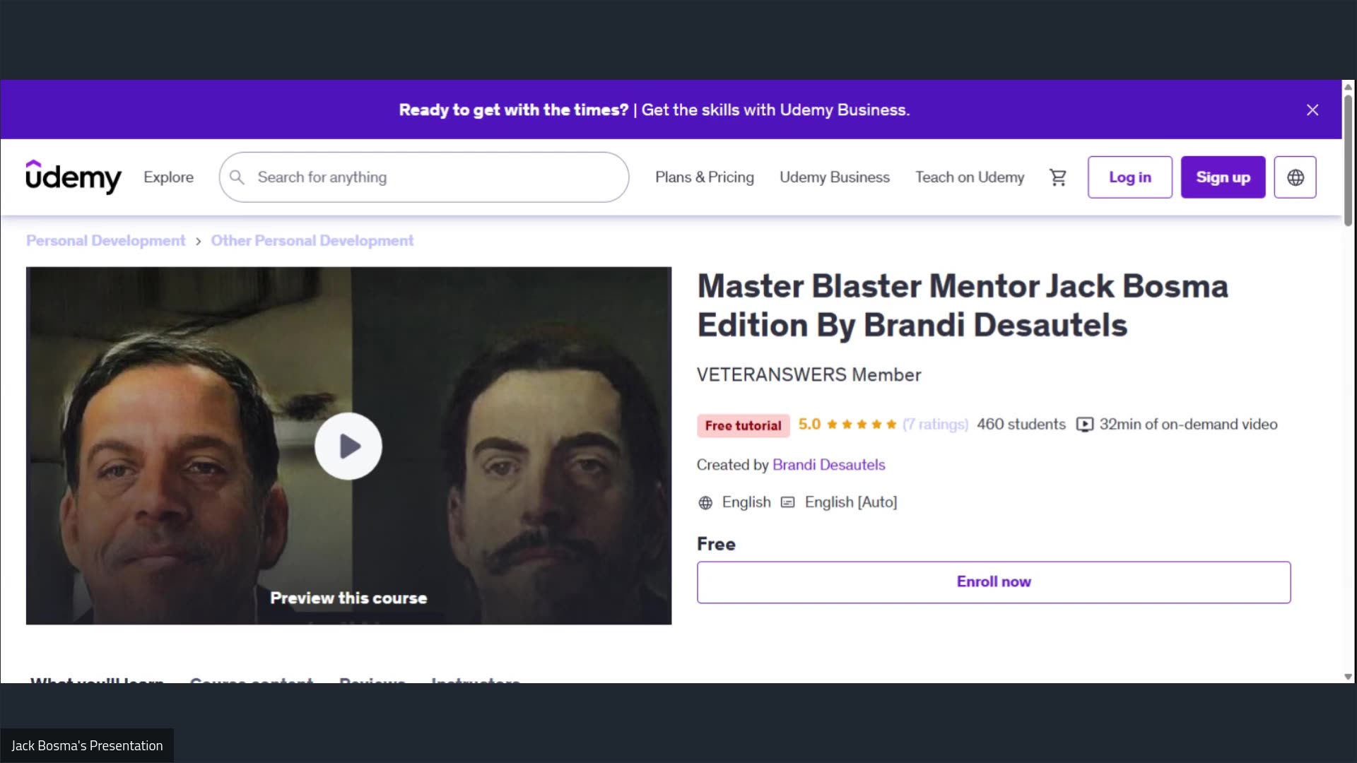This screenshot has width=1357, height=763.
Task: Open the shopping cart
Action: (x=1057, y=177)
